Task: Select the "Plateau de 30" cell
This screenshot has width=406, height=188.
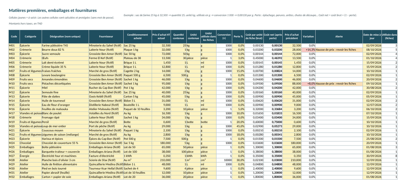Action: click(138, 58)
